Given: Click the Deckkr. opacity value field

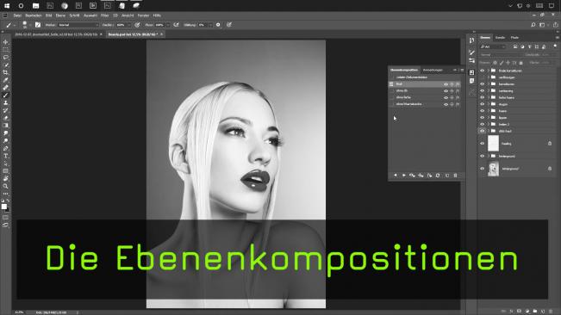Looking at the screenshot, I should [x=121, y=25].
